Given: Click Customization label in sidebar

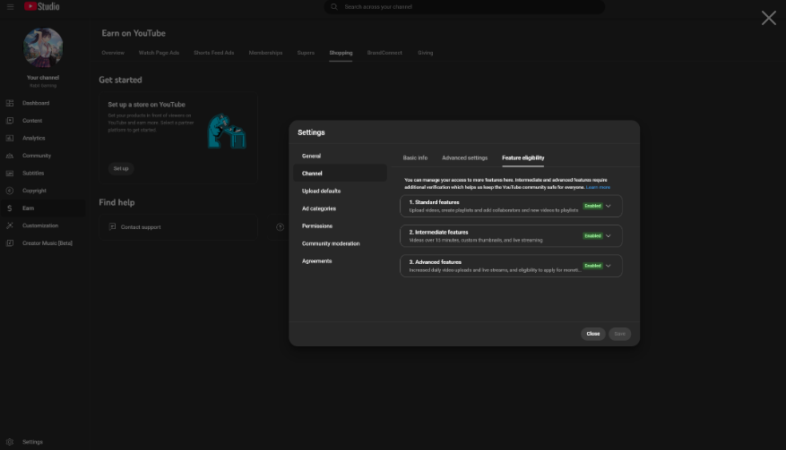Looking at the screenshot, I should pyautogui.click(x=40, y=225).
